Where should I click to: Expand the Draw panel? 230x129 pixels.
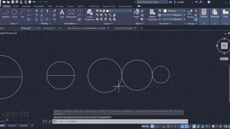(x=14, y=24)
